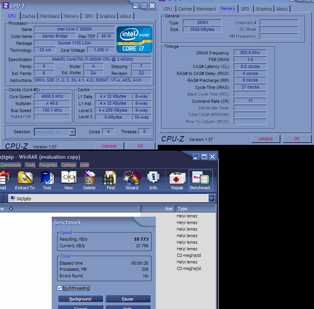Click the Multiplier x 46.0 value
This screenshot has width=314, height=309.
pos(52,103)
